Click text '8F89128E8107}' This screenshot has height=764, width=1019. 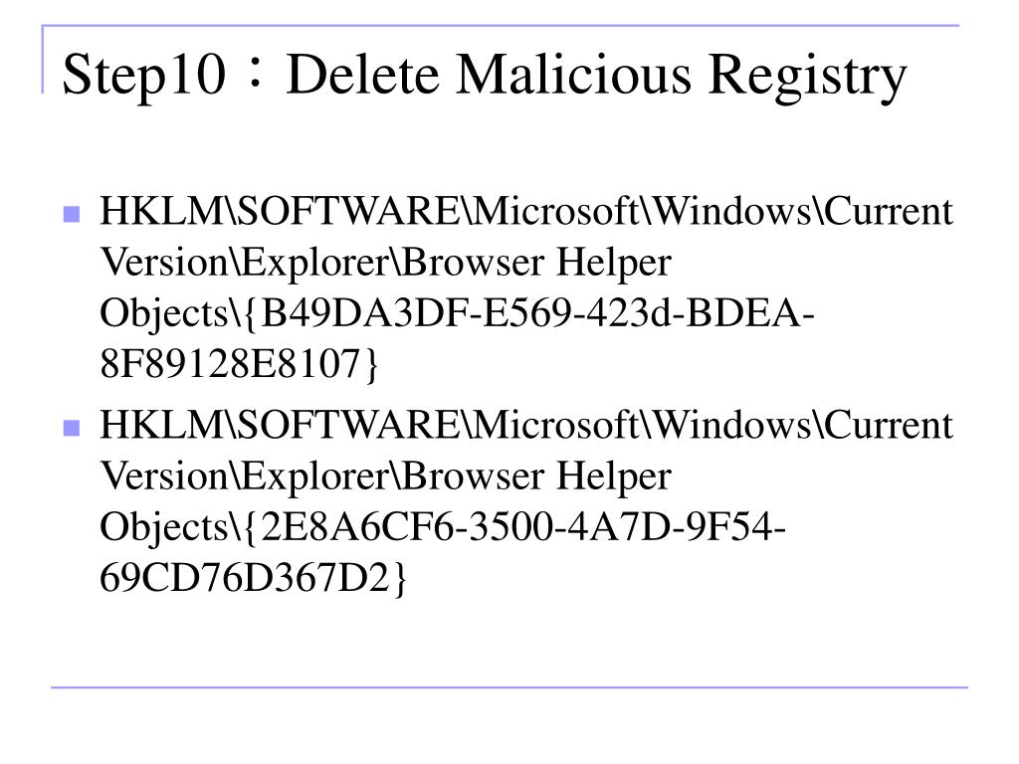pos(239,364)
